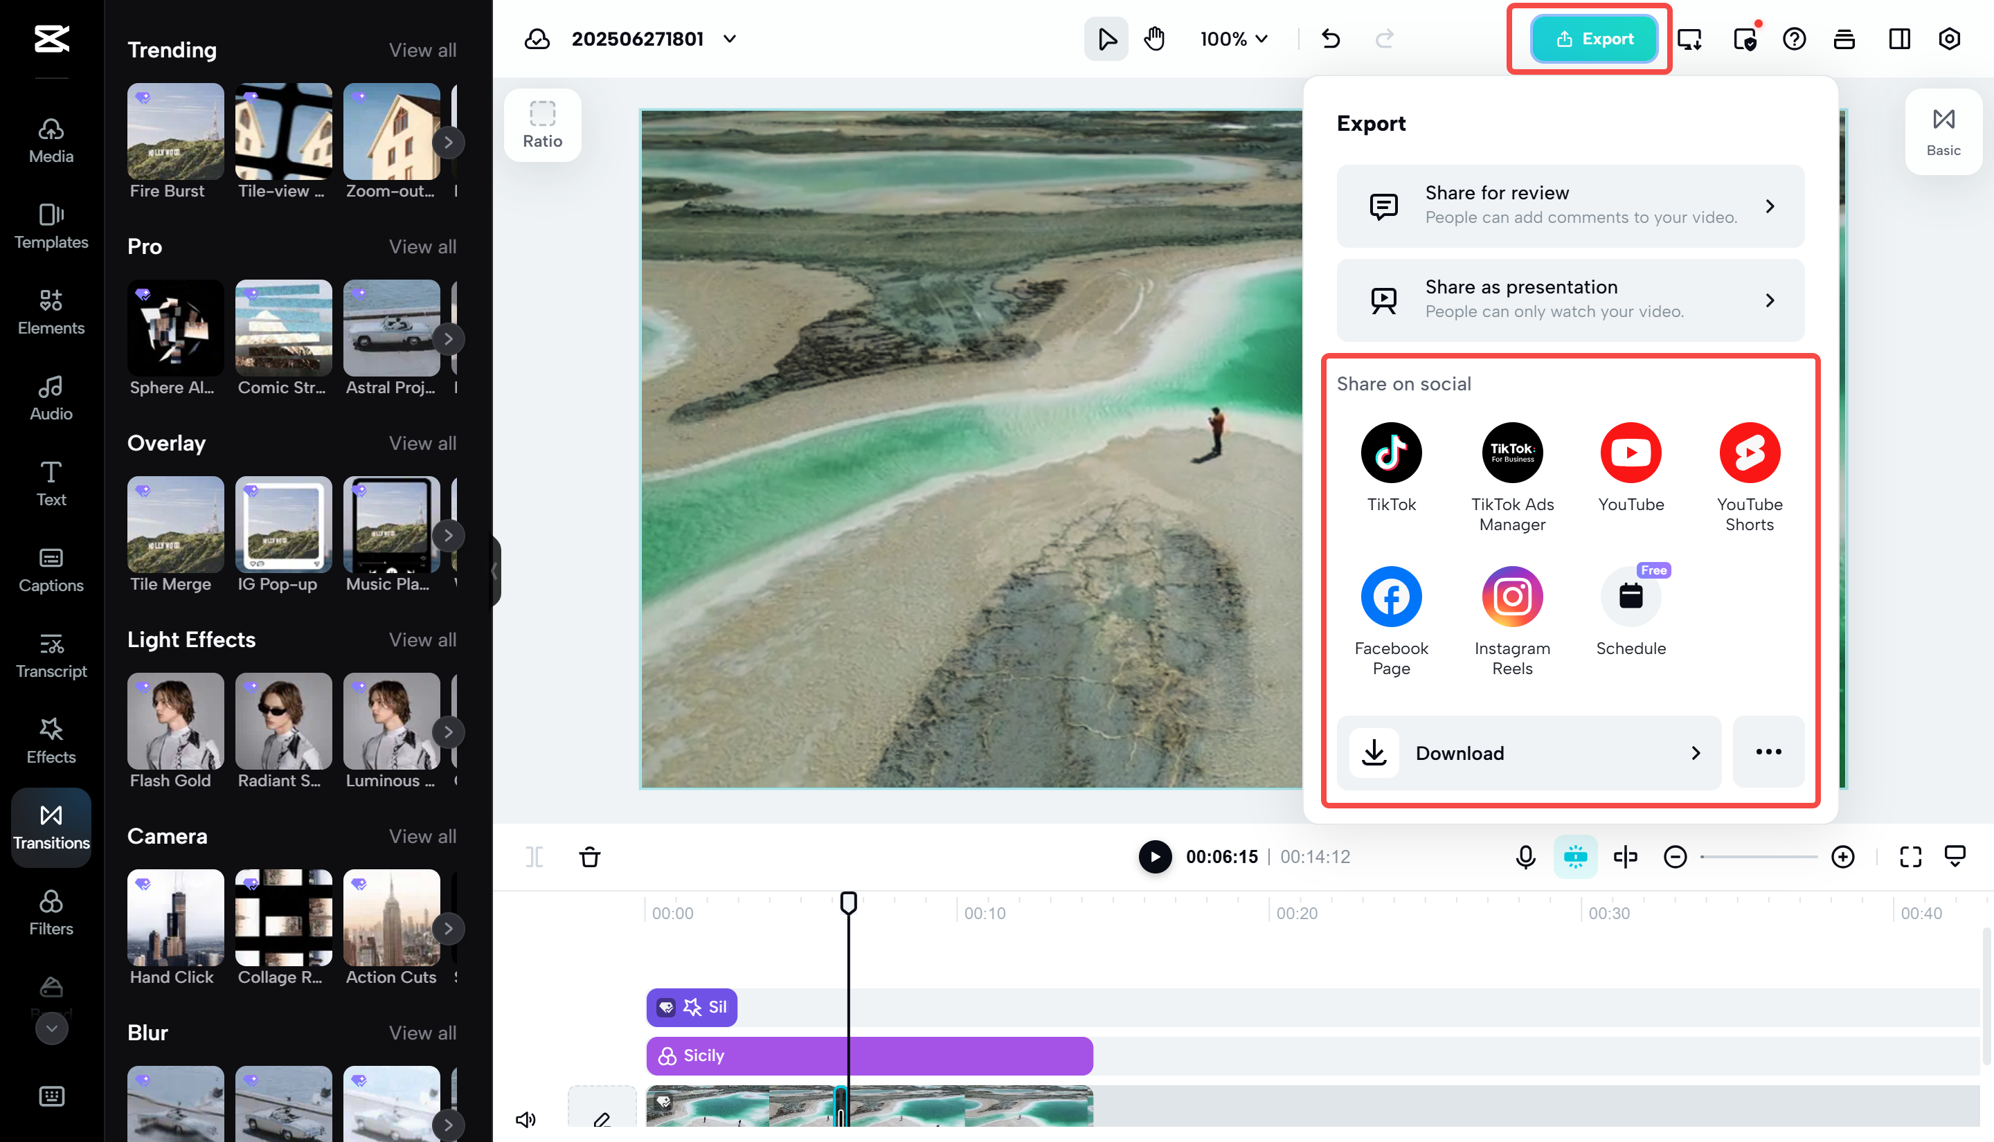Viewport: 1994px width, 1142px height.
Task: Toggle auto snapping in the timeline toolbar
Action: 1575,857
